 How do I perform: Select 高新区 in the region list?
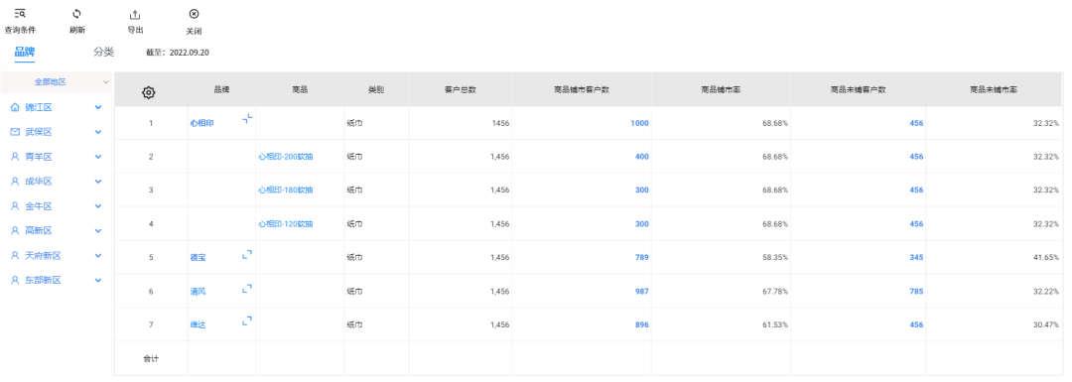pyautogui.click(x=39, y=230)
